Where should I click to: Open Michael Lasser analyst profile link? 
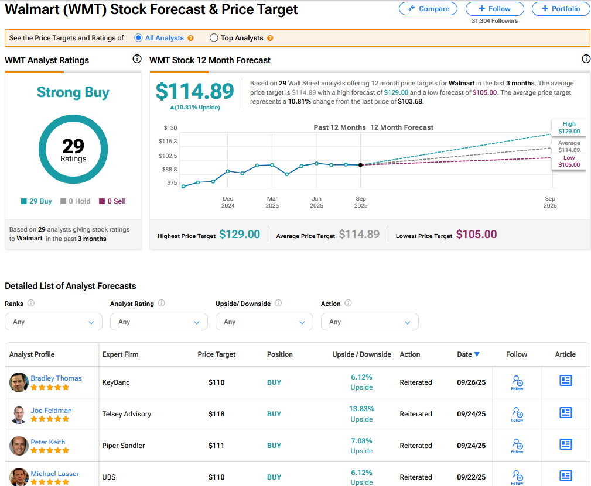54,474
